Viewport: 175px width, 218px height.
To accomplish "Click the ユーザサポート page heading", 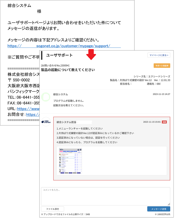I will coord(59,55).
